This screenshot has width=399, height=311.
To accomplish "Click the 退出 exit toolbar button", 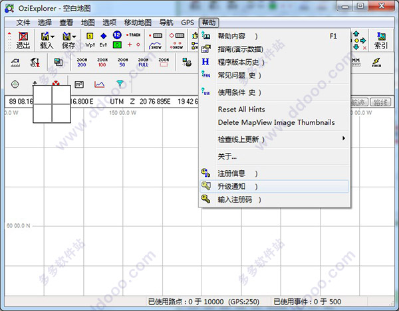I will click(x=23, y=40).
